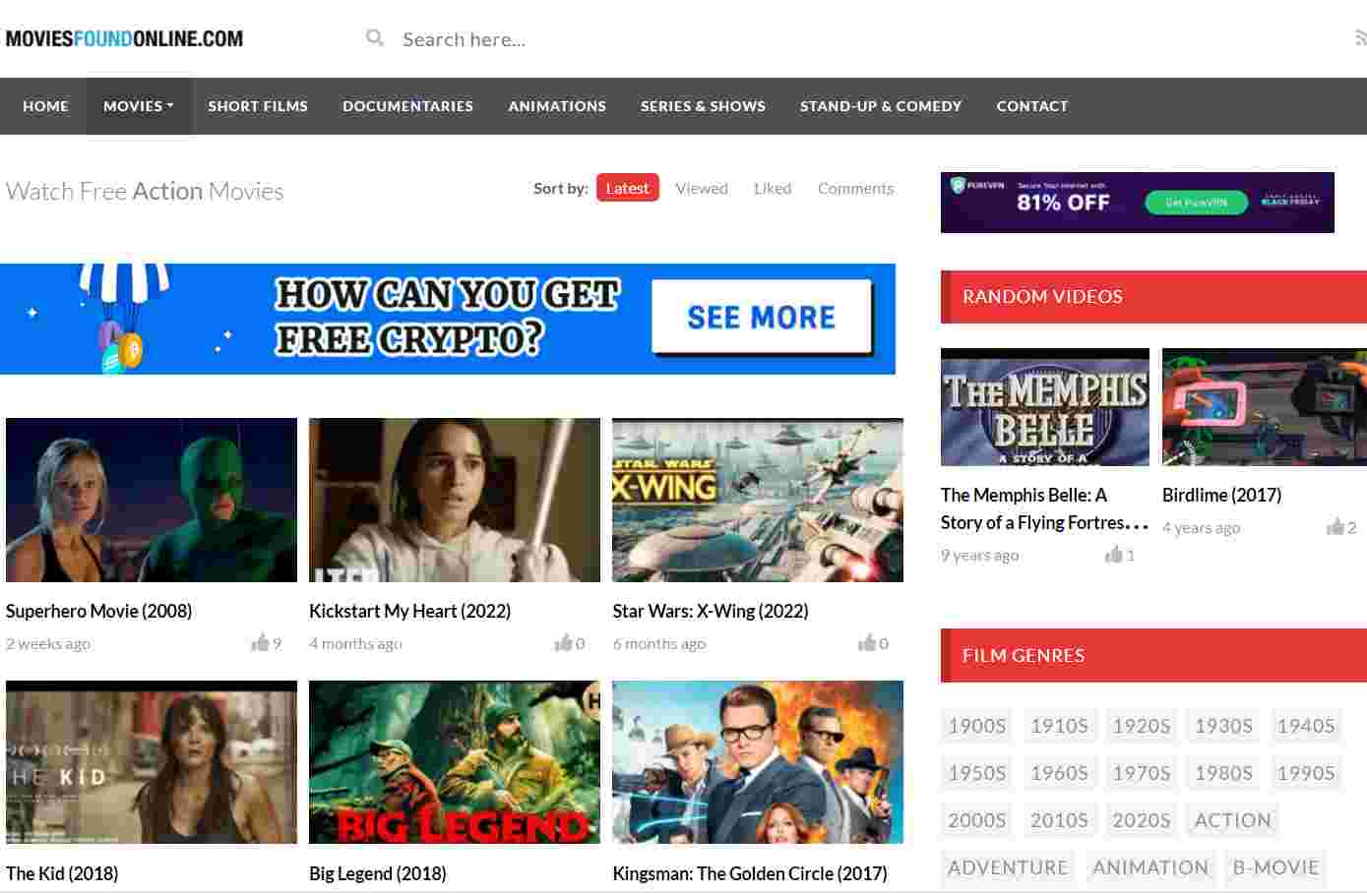Click the '2 weeks ago' timestamp text

coord(48,643)
